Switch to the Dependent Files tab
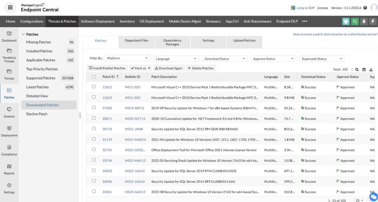The height and width of the screenshot is (202, 378). 137,42
